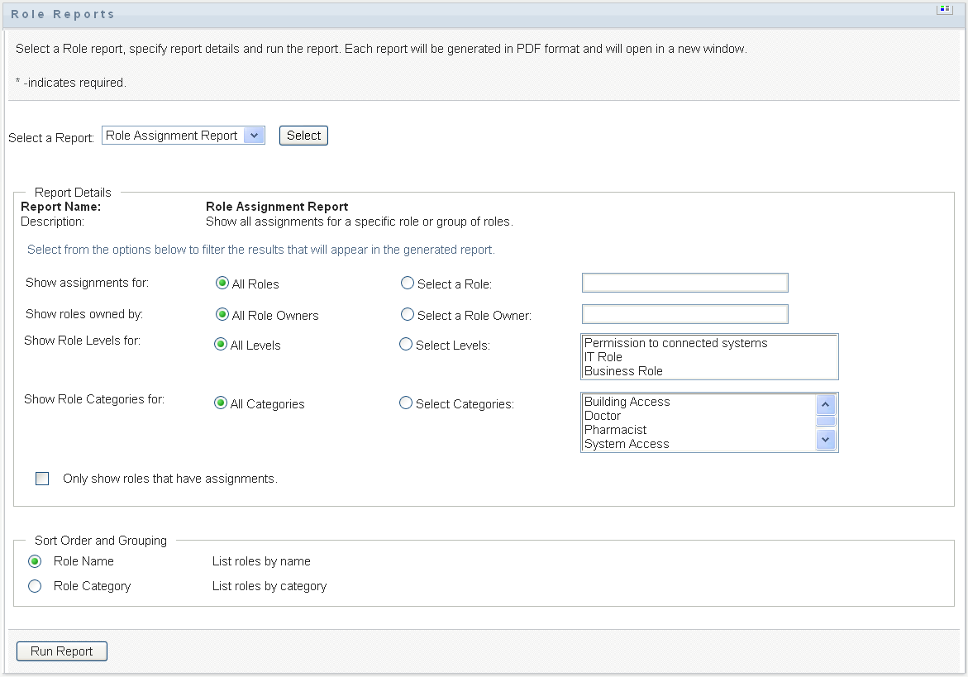This screenshot has height=677, width=968.
Task: Select Business Role in the levels list
Action: tap(623, 371)
